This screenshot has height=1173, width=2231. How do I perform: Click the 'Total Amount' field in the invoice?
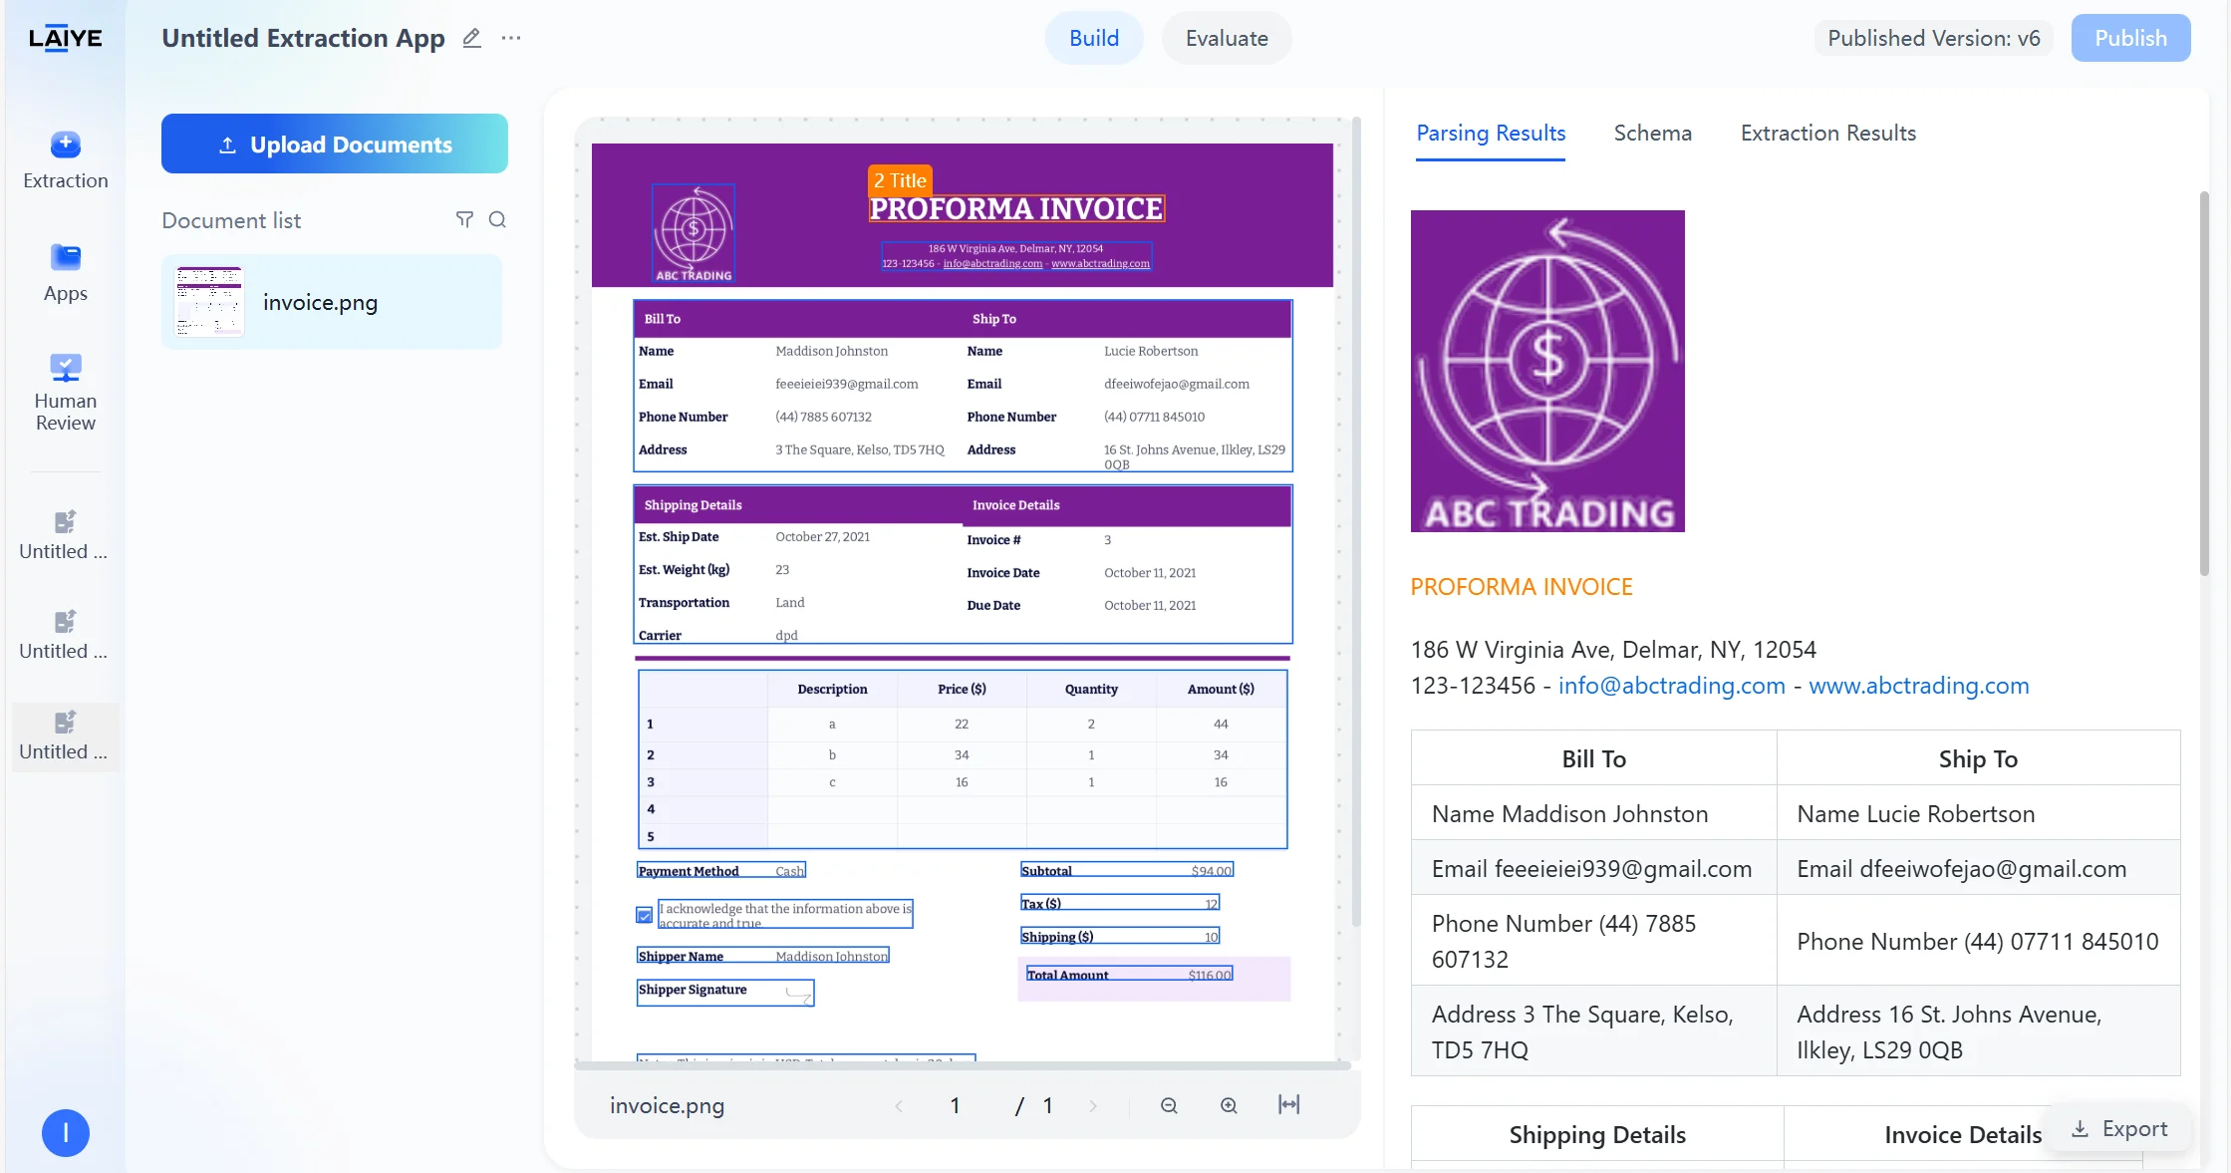coord(1129,975)
